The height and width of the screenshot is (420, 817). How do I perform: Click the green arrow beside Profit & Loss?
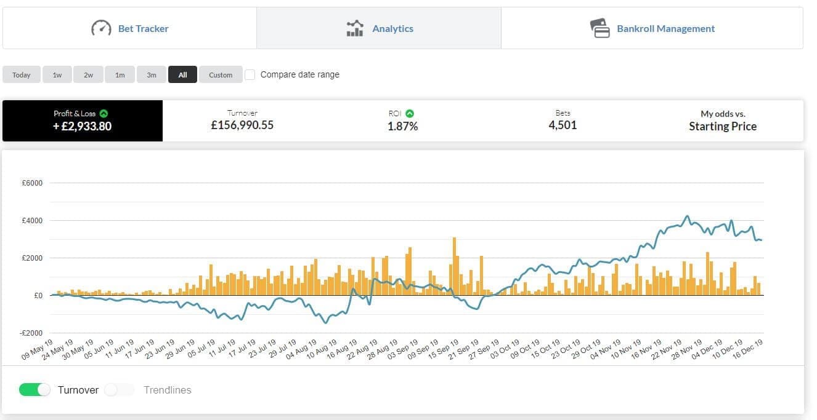(104, 113)
